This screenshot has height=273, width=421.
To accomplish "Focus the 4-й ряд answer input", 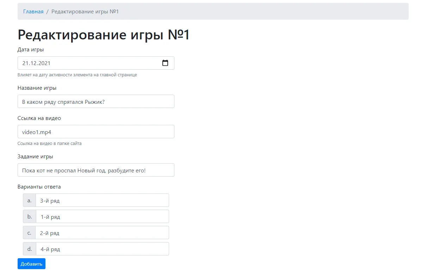I will coord(102,249).
